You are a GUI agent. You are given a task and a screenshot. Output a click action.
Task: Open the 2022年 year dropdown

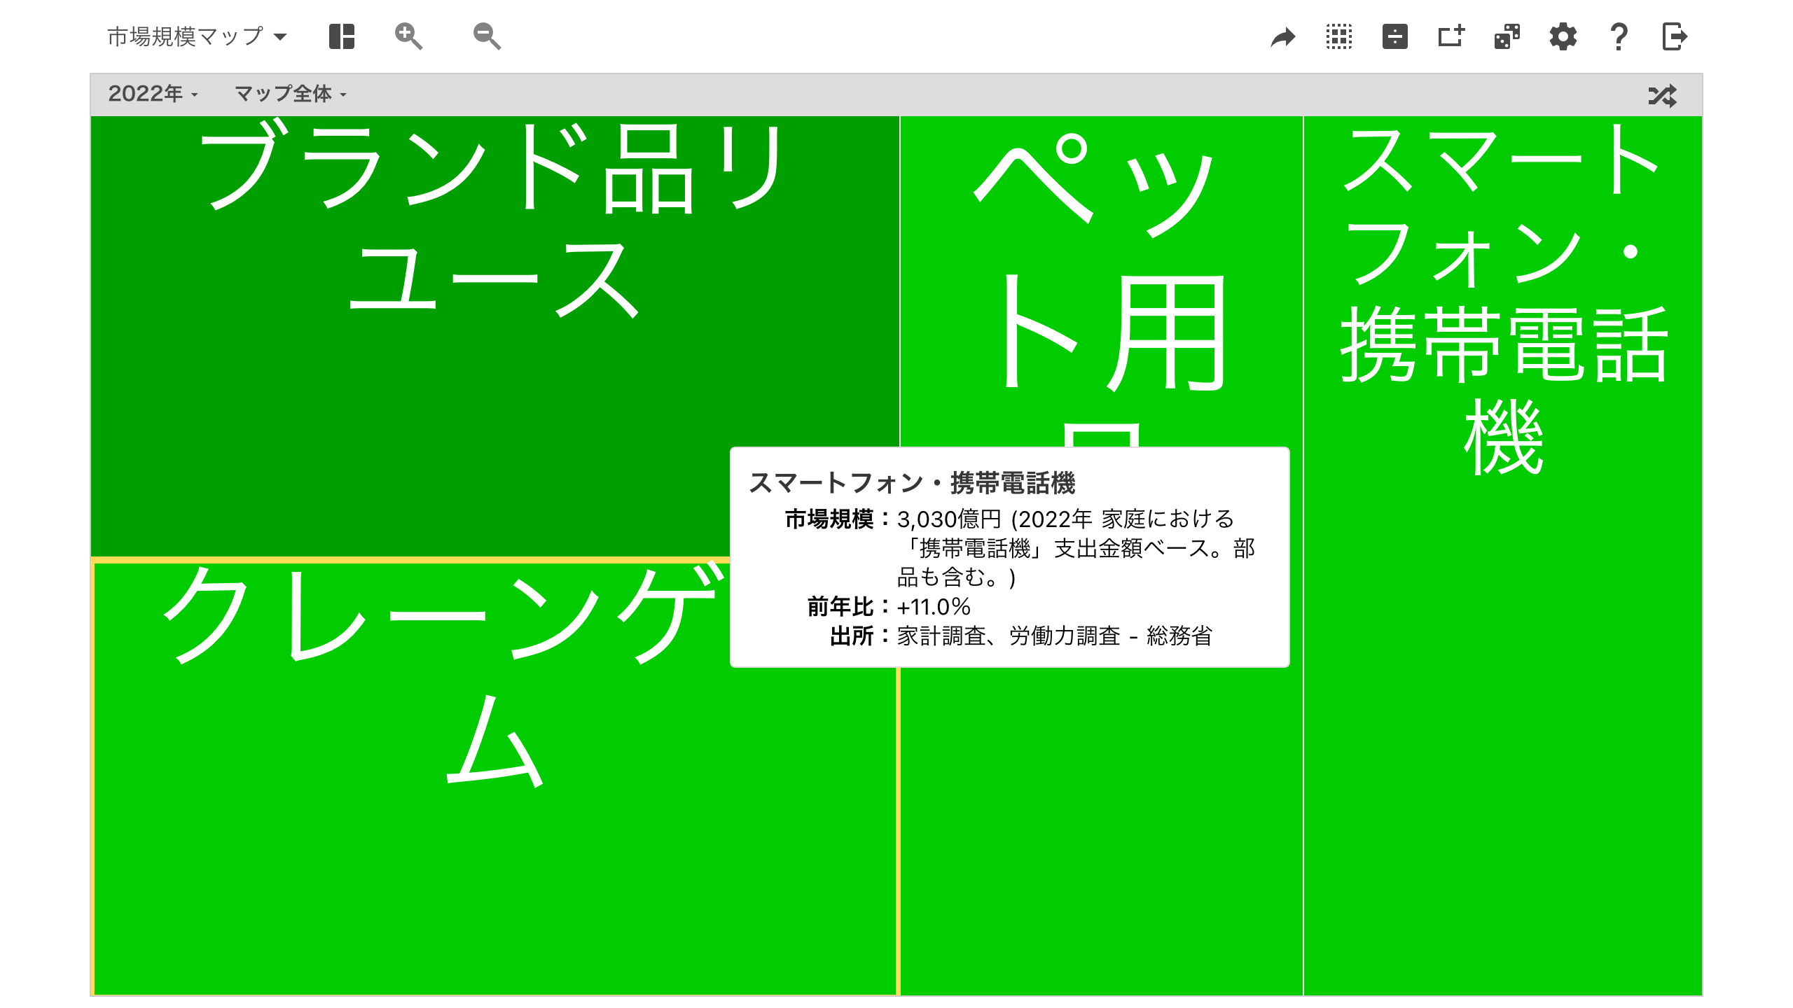(153, 94)
